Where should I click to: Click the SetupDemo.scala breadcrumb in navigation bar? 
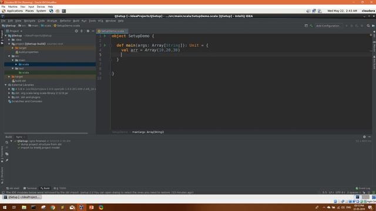click(x=66, y=26)
